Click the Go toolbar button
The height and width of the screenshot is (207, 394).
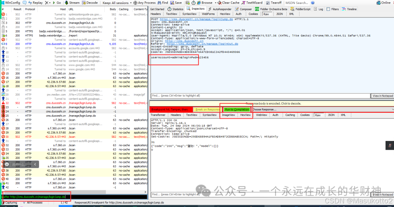(57, 3)
